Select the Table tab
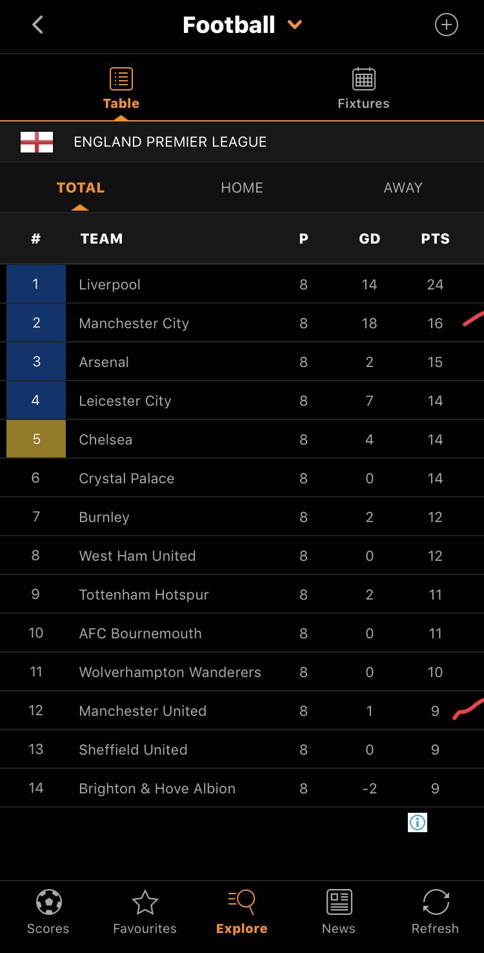Screen dimensions: 484x953 [x=121, y=89]
